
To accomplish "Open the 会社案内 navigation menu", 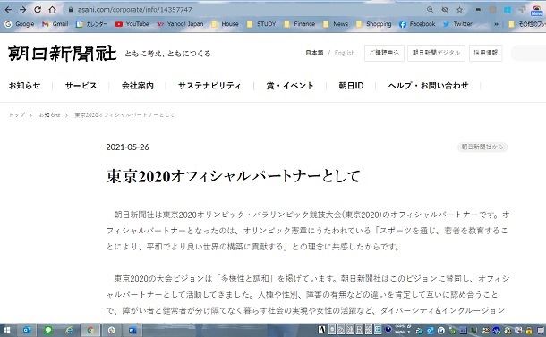I will [x=138, y=86].
